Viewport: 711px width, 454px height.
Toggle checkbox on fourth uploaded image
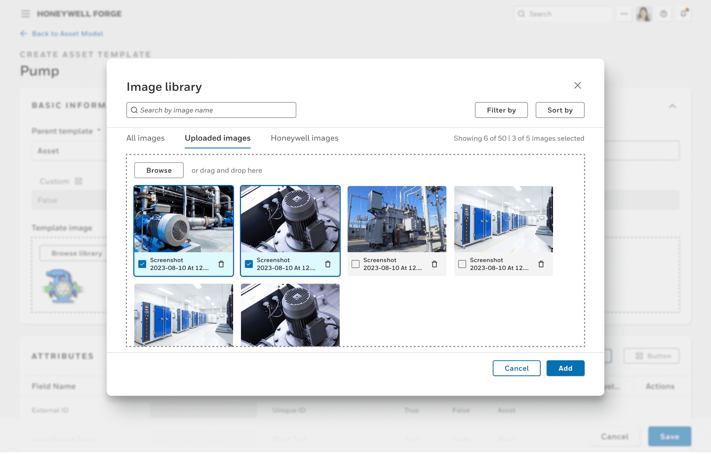tap(462, 263)
